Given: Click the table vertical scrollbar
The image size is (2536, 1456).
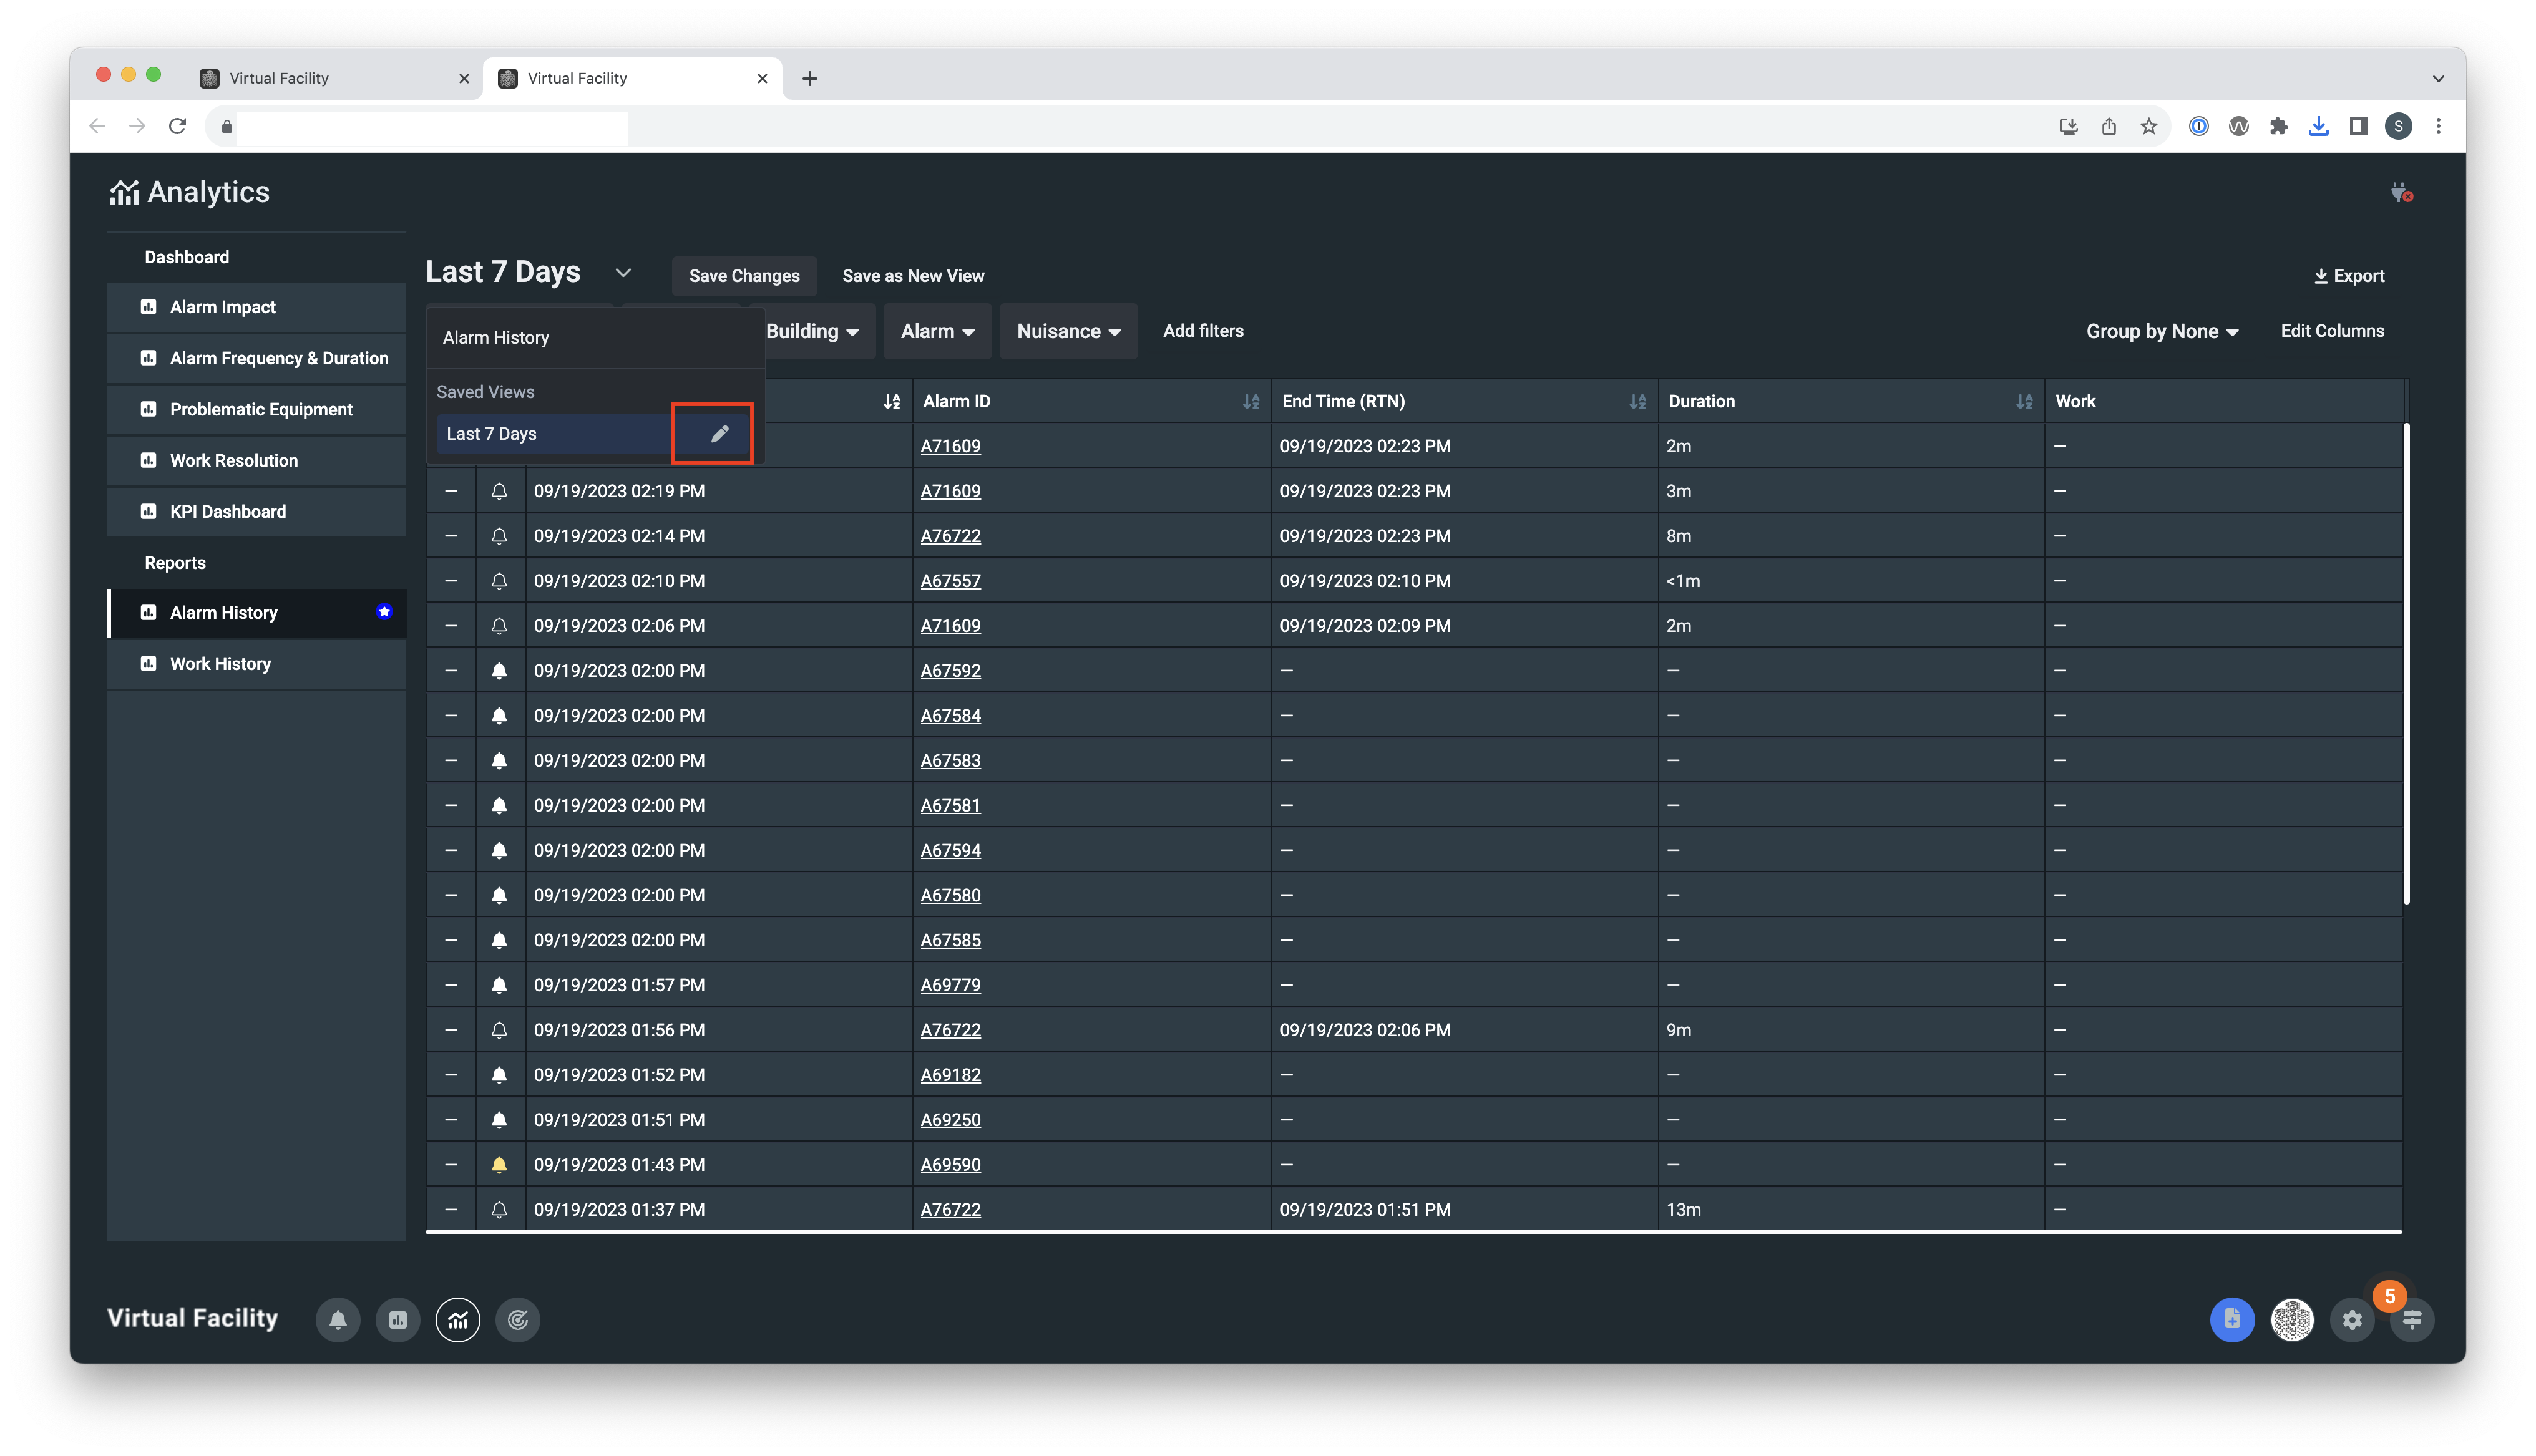Looking at the screenshot, I should tap(2406, 663).
